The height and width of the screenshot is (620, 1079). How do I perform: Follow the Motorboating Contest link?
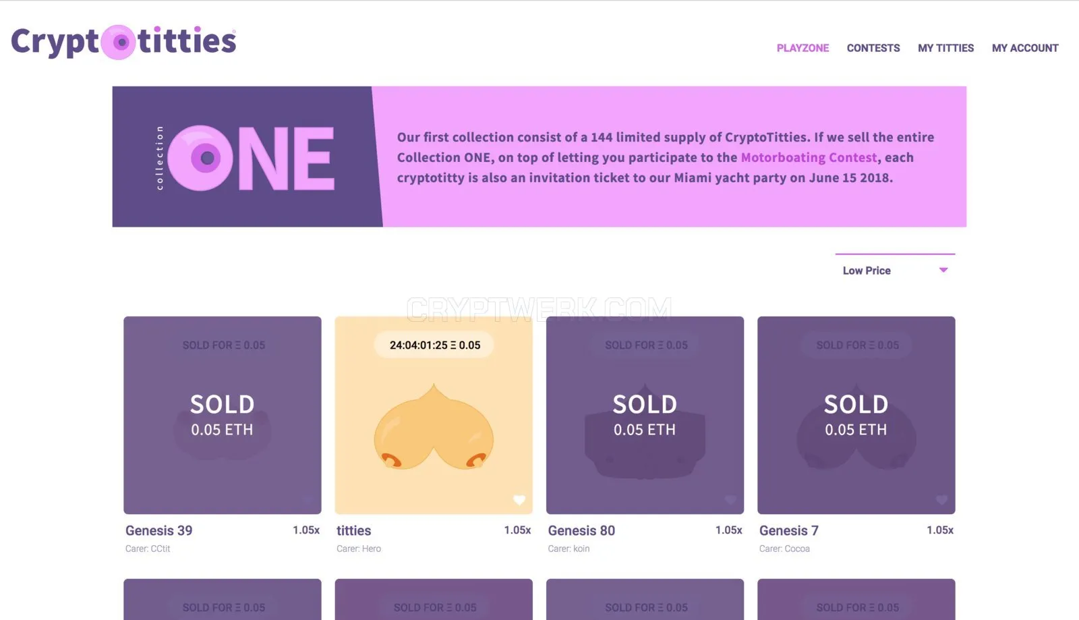pos(809,157)
